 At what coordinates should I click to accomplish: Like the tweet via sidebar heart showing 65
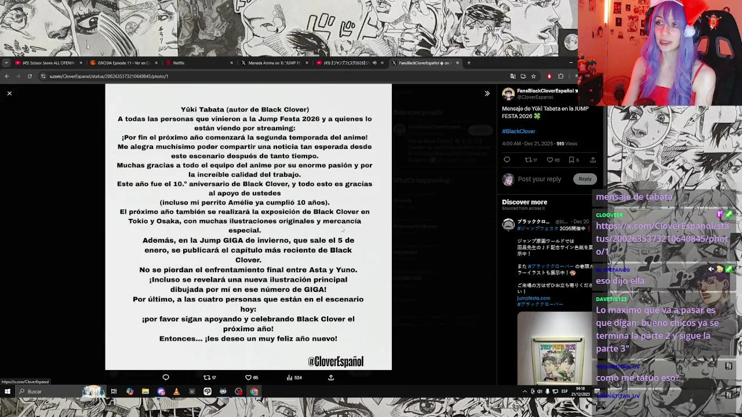(x=553, y=160)
